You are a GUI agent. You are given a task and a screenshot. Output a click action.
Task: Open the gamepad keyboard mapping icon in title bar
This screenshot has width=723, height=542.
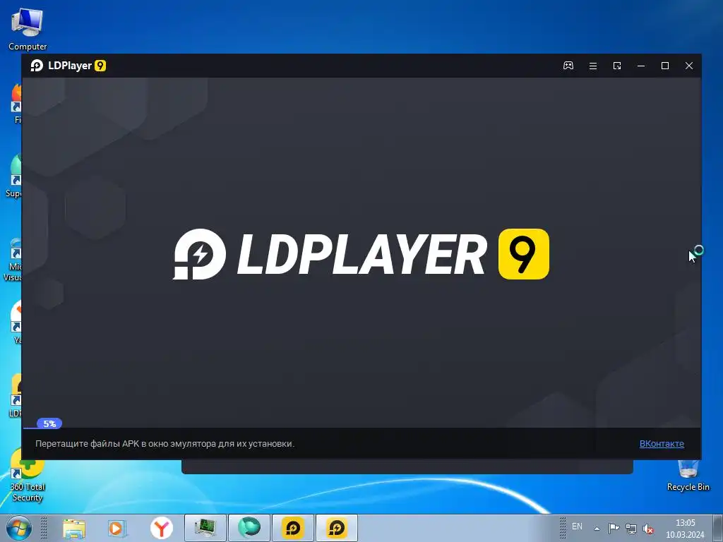coord(568,66)
